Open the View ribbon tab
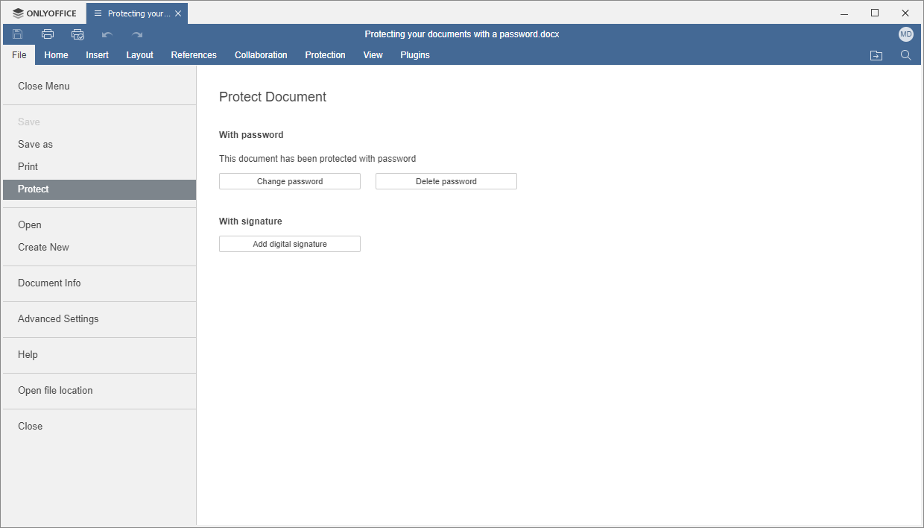Screen dimensions: 924x528 pyautogui.click(x=373, y=54)
